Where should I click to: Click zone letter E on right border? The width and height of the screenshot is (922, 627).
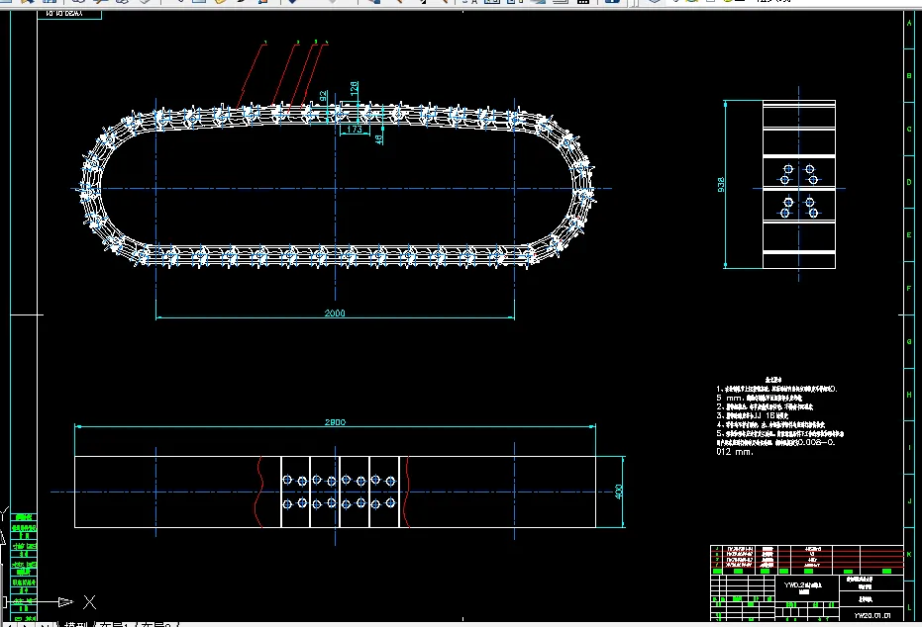click(x=909, y=234)
